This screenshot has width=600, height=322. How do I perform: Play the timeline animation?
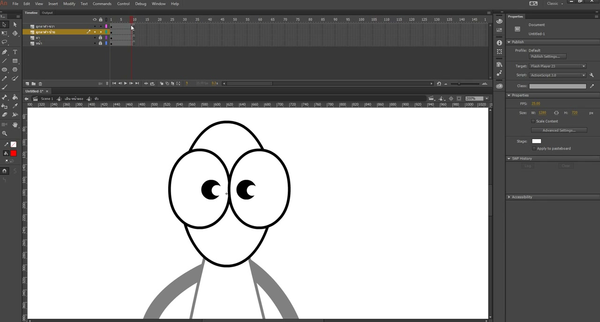[125, 83]
